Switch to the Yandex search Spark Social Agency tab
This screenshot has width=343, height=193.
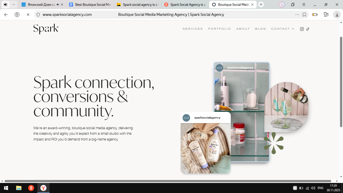coord(185,5)
